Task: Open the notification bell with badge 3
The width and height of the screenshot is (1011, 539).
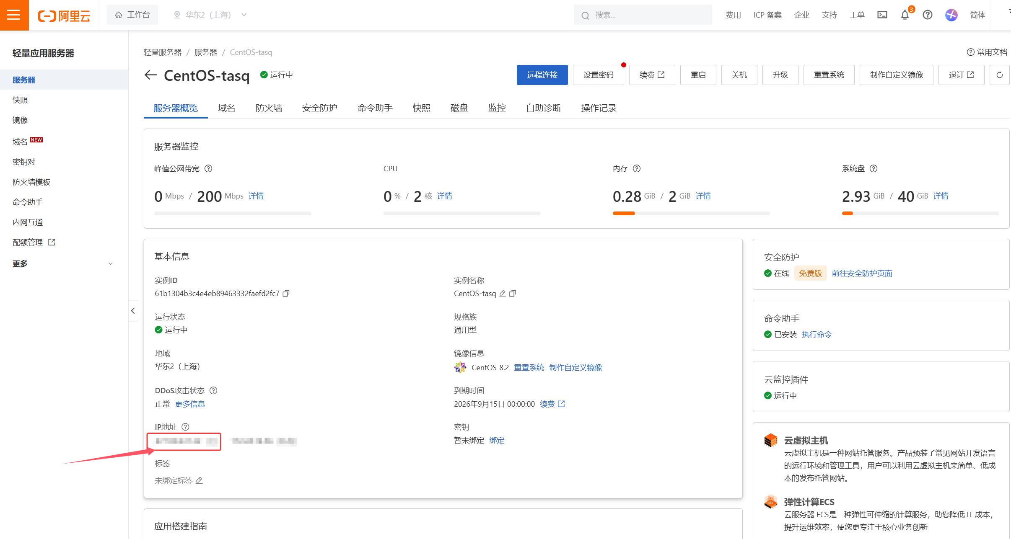Action: [905, 15]
